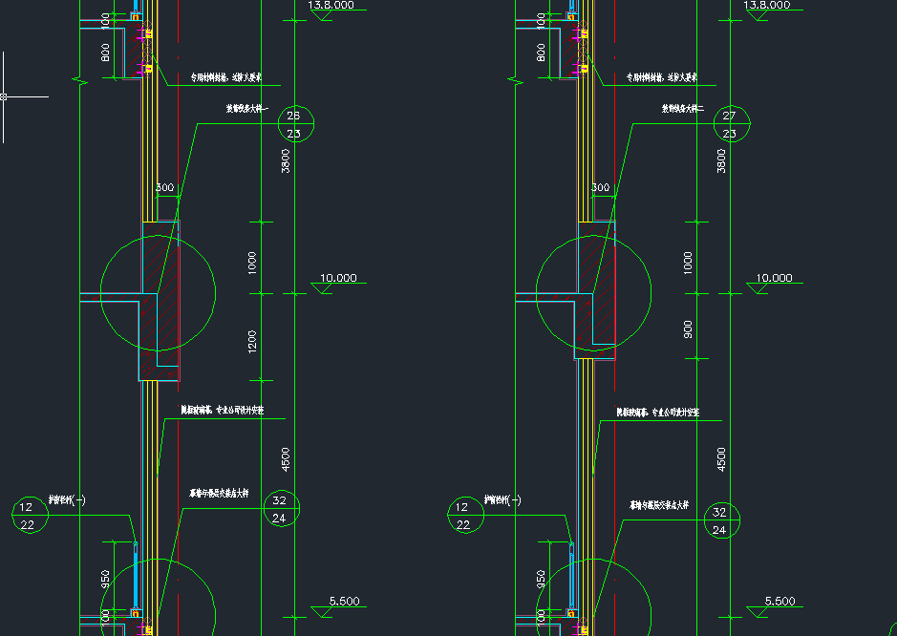Select the 300 horizontal dimension, left section
Screen dimensions: 897x636
pos(164,187)
